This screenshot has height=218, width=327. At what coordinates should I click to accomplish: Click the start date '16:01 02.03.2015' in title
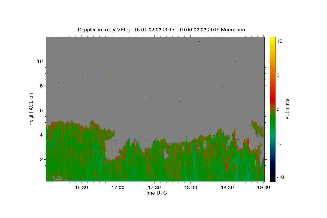(154, 30)
